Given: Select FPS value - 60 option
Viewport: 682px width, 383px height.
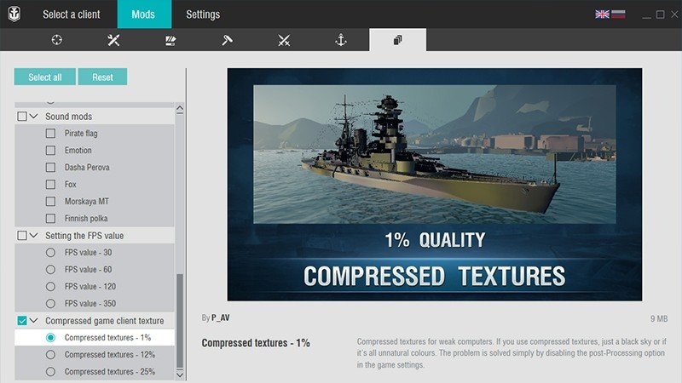Looking at the screenshot, I should coord(50,270).
